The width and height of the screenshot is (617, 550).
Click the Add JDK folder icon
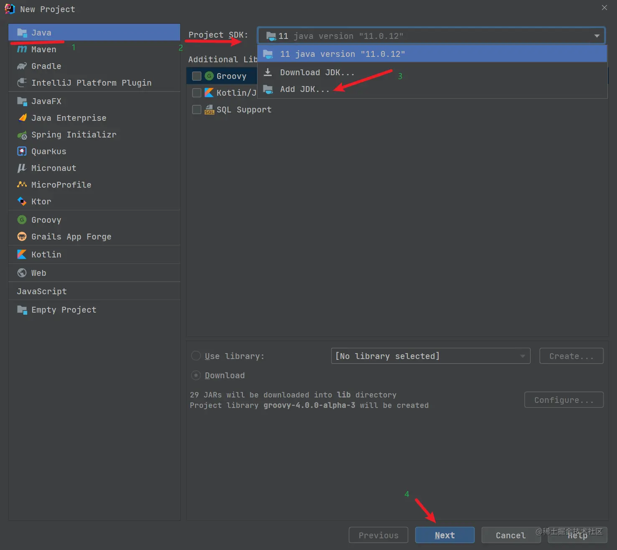point(268,89)
